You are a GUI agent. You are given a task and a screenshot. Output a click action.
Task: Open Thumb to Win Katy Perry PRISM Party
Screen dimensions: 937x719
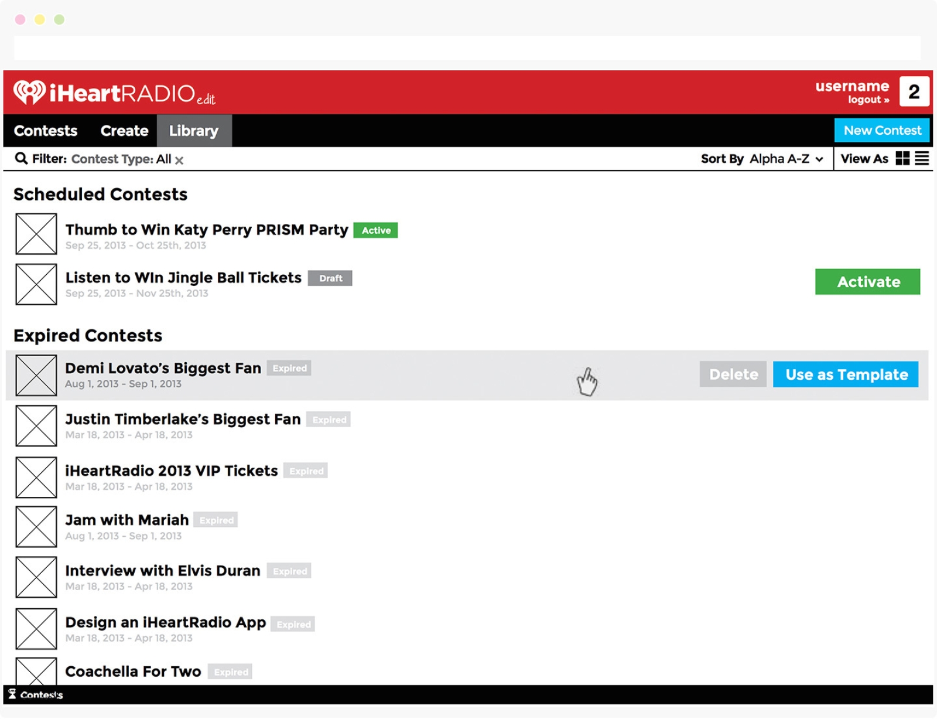pos(207,230)
